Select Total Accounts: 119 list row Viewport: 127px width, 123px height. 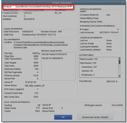[88, 59]
